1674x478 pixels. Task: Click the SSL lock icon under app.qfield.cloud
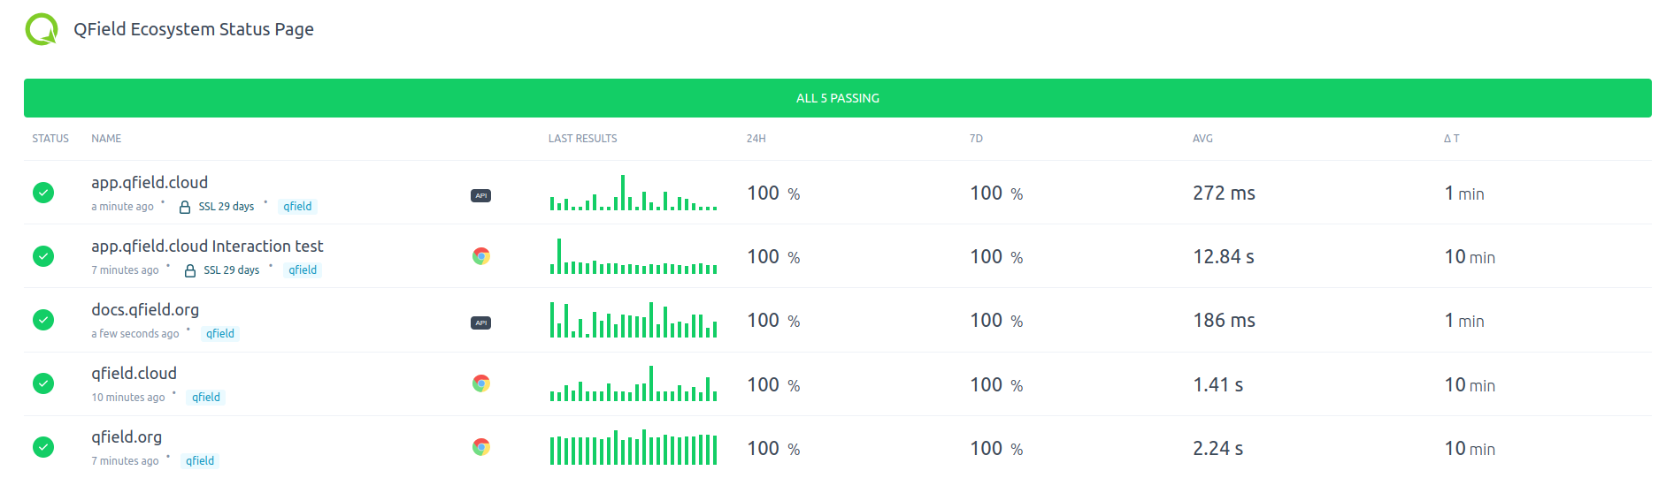click(x=185, y=207)
